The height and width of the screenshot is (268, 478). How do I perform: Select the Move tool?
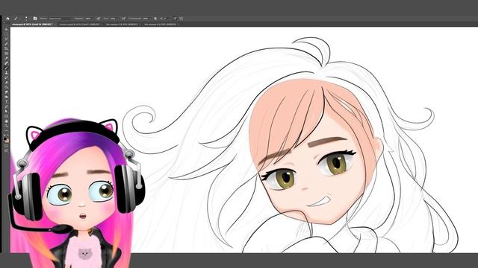pos(7,29)
